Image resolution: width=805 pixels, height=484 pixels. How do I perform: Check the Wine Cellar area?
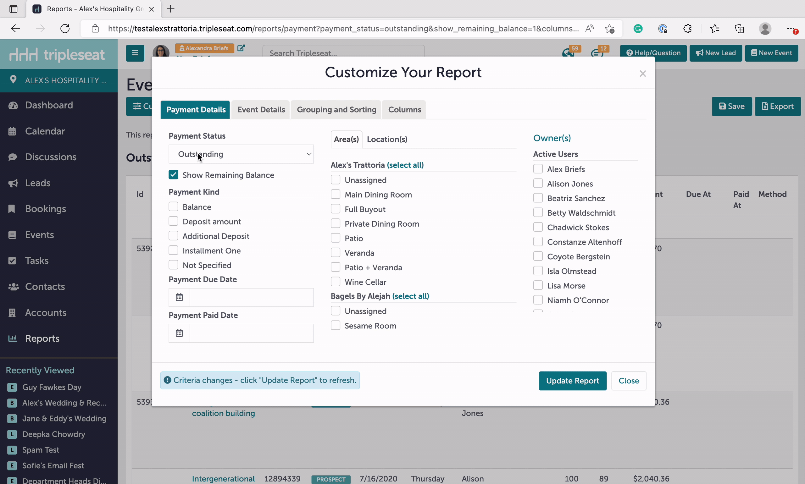coord(336,282)
